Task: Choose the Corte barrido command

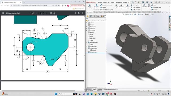Action: pyautogui.click(x=135, y=5)
